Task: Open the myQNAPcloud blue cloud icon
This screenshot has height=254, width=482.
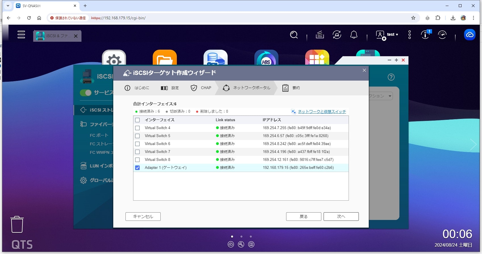Action: (470, 35)
